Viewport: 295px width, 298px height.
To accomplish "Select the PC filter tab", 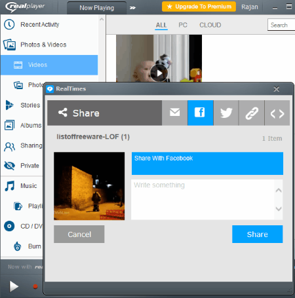I will coord(183,25).
